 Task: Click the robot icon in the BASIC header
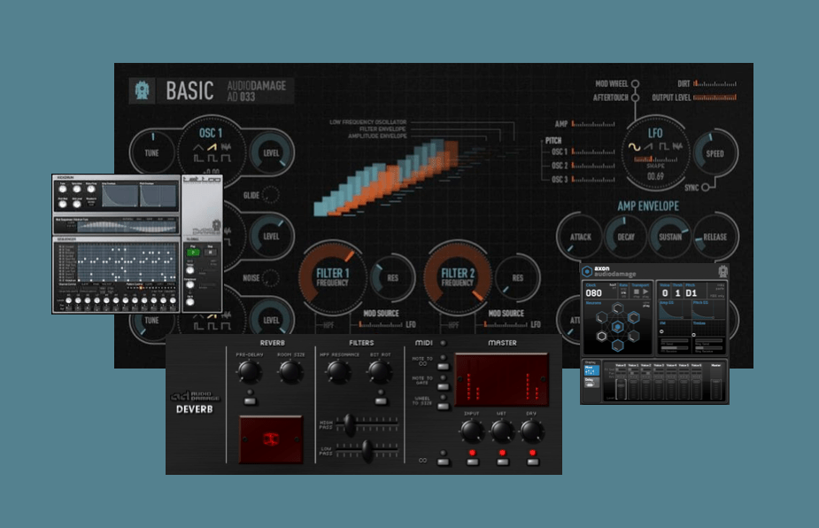143,89
